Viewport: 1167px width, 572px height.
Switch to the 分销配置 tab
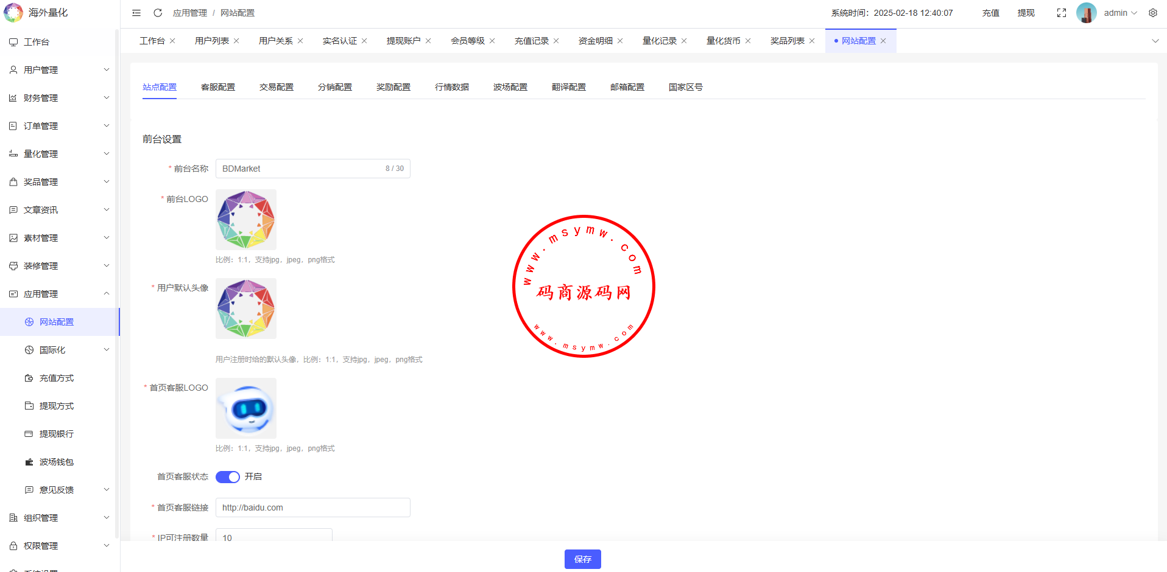tap(335, 87)
